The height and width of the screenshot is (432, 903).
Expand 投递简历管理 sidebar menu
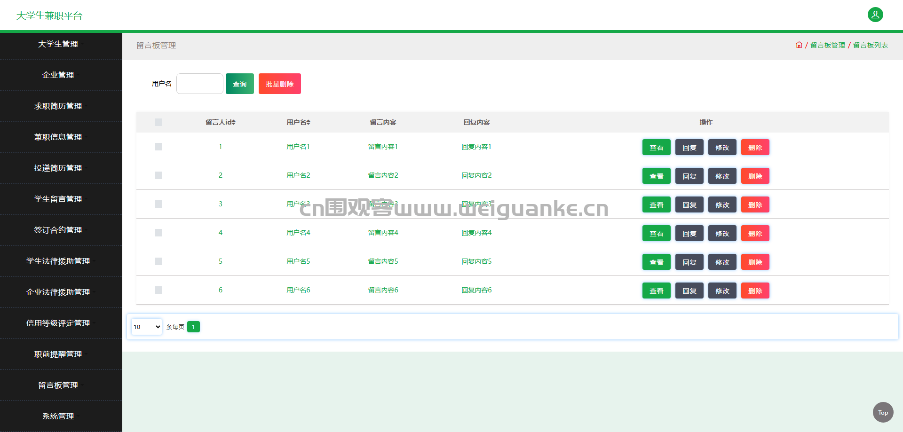coord(61,168)
